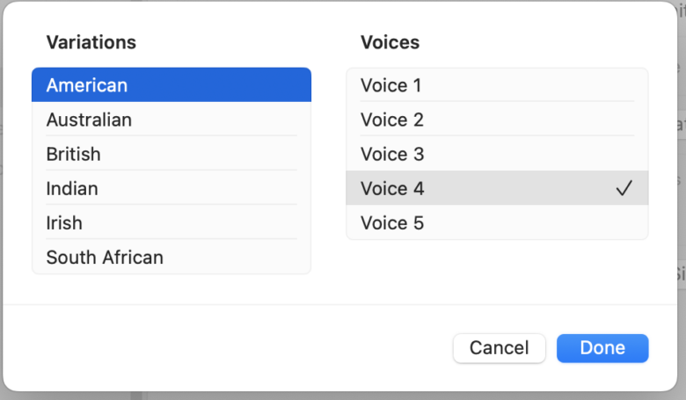
Task: Click the blank area left of Cancel
Action: tap(229, 348)
